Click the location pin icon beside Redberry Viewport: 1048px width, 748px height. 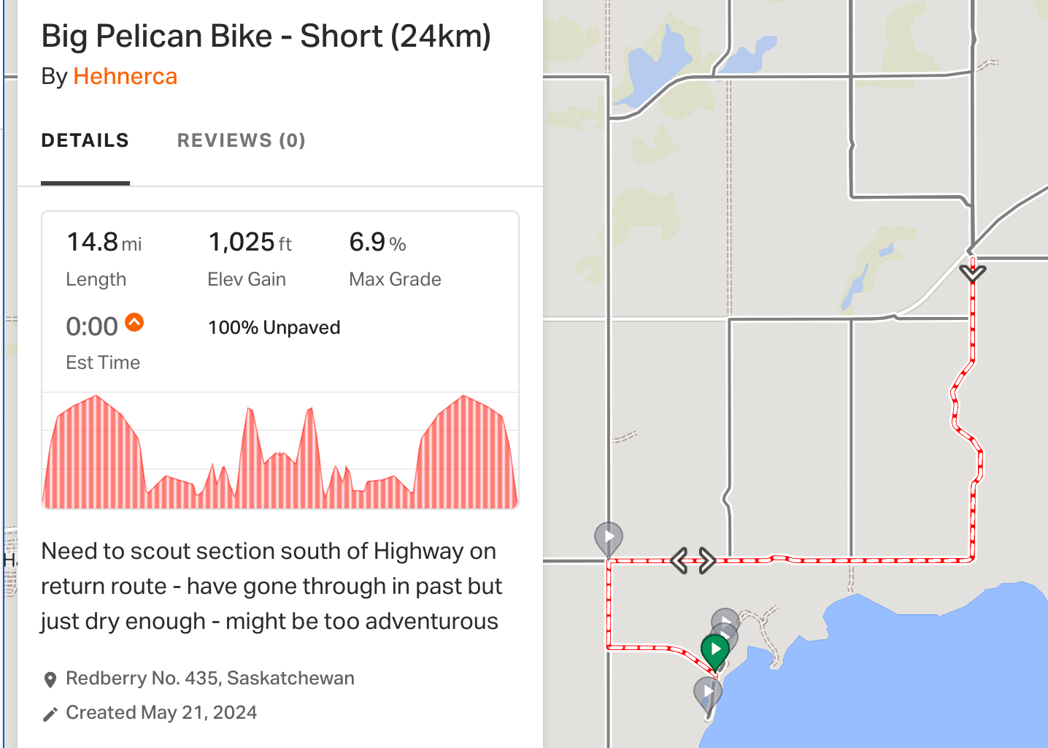point(50,679)
